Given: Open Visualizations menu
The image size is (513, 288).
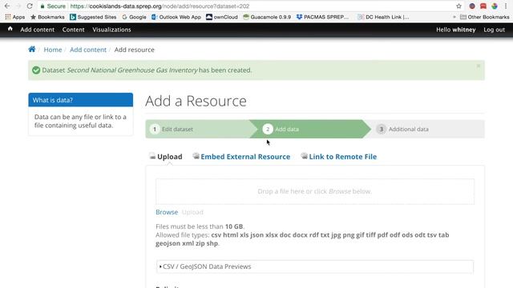Looking at the screenshot, I should (x=111, y=30).
